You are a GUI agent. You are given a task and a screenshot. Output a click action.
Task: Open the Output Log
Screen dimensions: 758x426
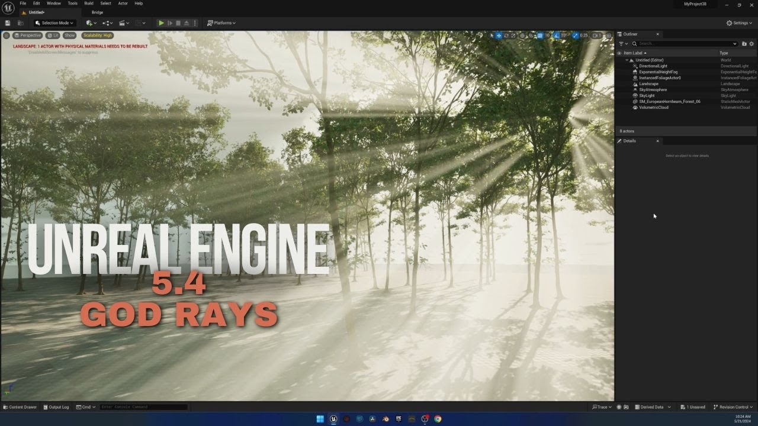(56, 407)
